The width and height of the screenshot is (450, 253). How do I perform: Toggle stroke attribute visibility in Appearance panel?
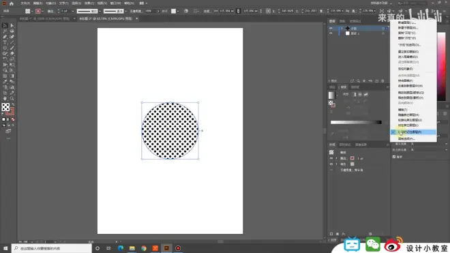[331, 158]
